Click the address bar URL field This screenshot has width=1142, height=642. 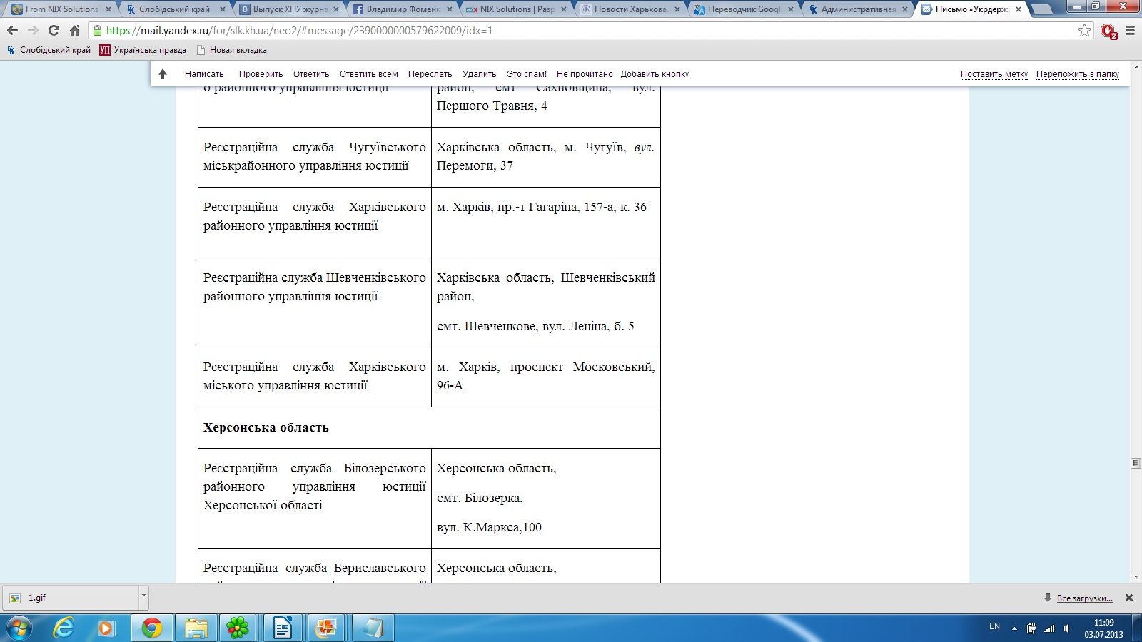(571, 31)
